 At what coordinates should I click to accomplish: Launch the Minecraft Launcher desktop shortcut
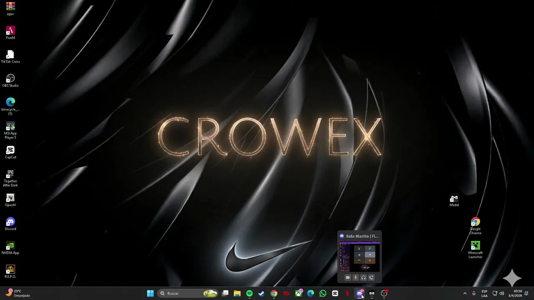click(x=475, y=250)
